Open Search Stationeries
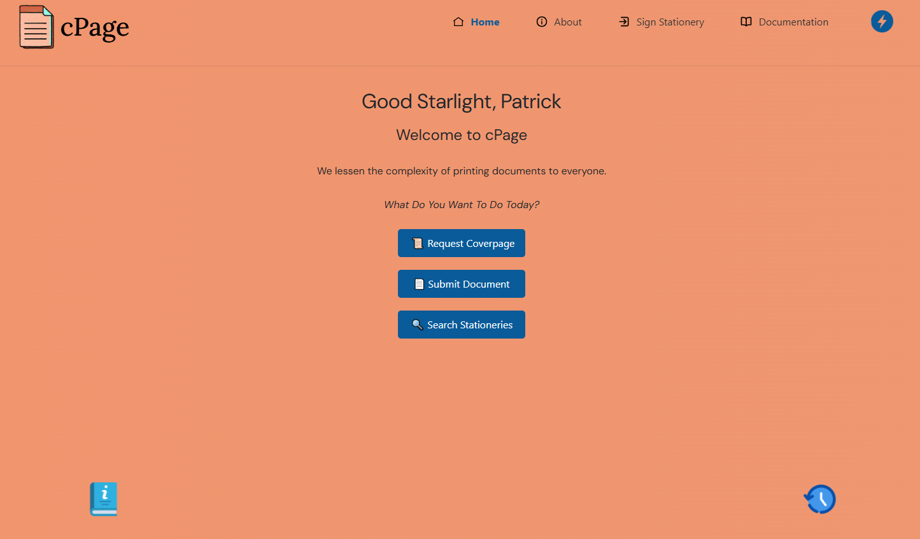 tap(462, 324)
